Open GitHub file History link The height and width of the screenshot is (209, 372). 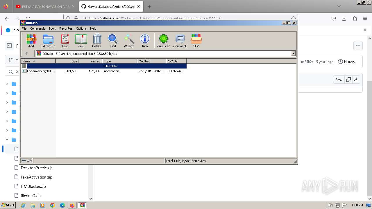point(347,62)
